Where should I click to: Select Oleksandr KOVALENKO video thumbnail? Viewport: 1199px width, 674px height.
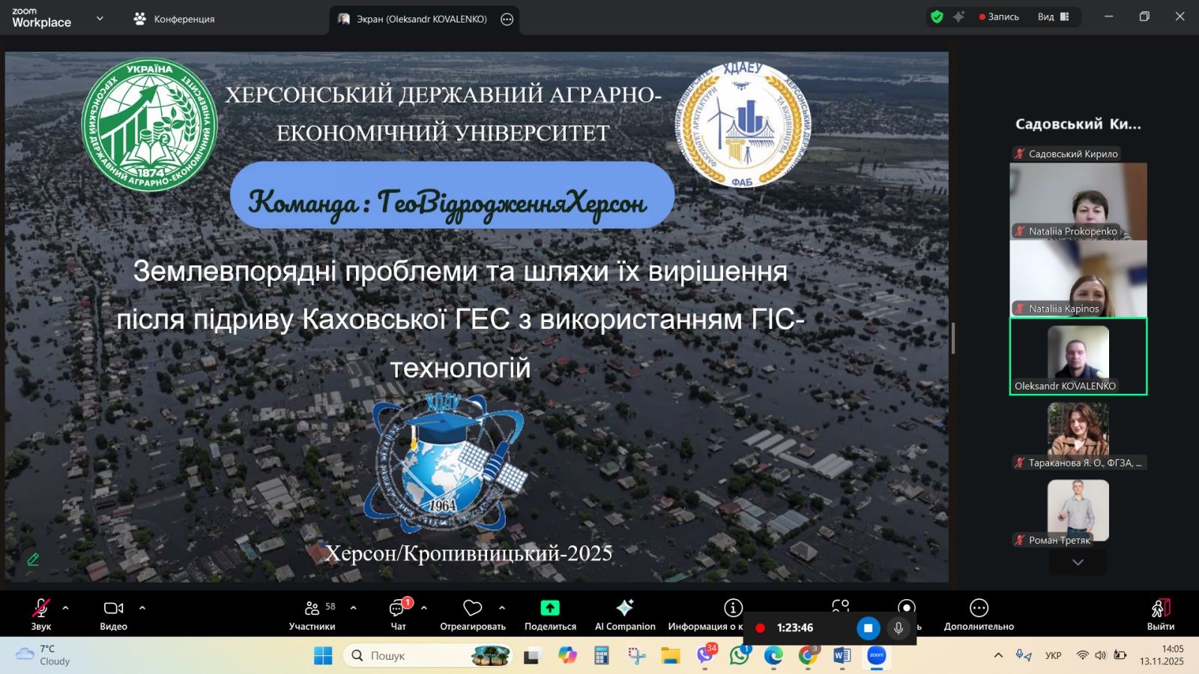[x=1078, y=356]
